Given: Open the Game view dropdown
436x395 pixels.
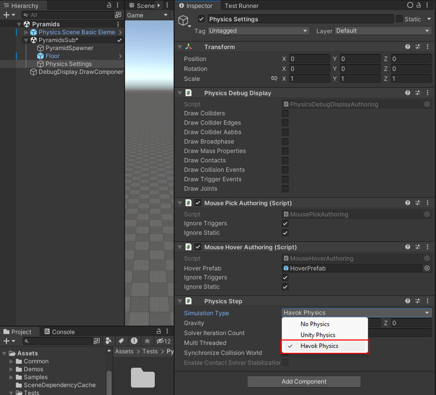Looking at the screenshot, I should point(148,15).
